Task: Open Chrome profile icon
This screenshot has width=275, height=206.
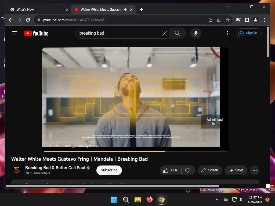Action: (x=256, y=20)
